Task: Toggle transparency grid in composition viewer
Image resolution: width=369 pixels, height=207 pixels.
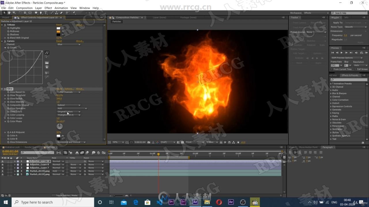Action: coord(182,142)
